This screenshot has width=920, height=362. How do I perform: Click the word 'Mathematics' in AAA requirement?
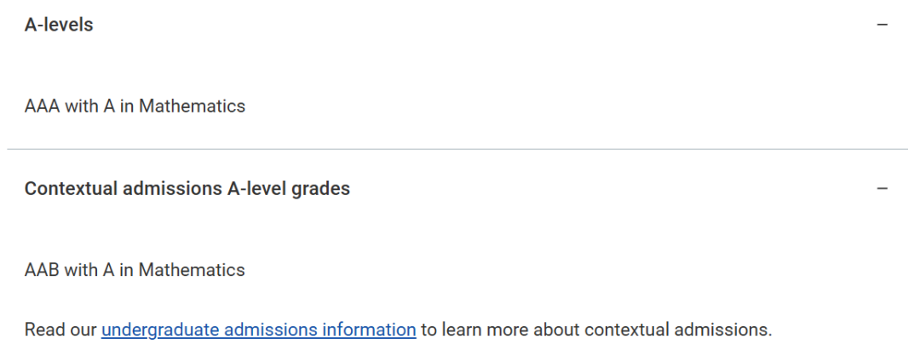pyautogui.click(x=192, y=106)
